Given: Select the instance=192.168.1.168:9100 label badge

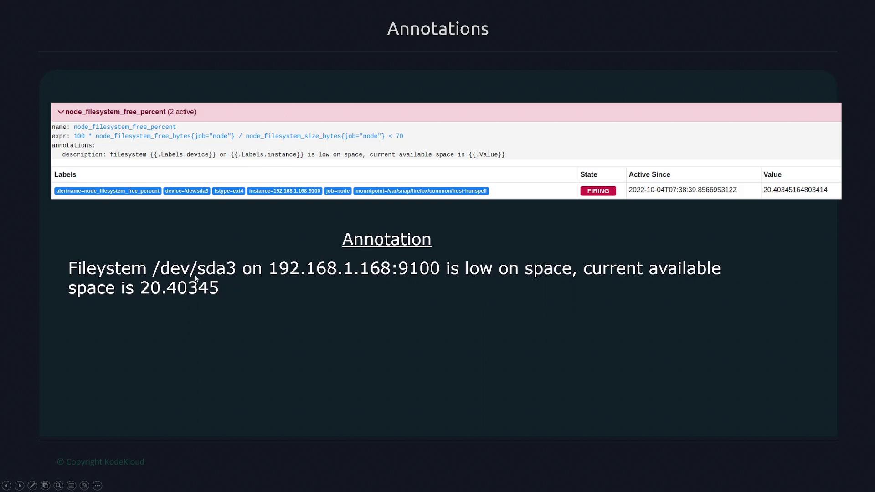Looking at the screenshot, I should tap(284, 191).
